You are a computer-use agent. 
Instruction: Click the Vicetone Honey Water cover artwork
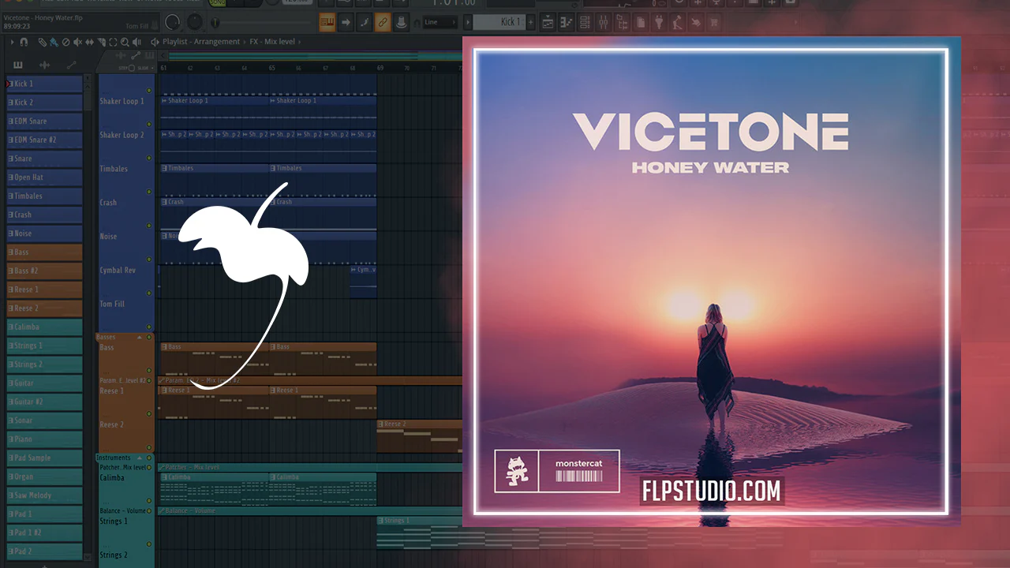(x=711, y=282)
